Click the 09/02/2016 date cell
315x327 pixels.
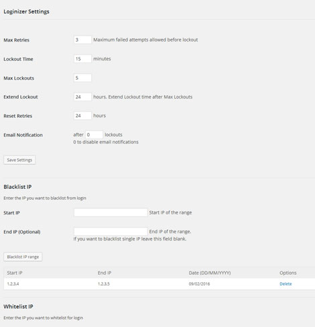[199, 284]
